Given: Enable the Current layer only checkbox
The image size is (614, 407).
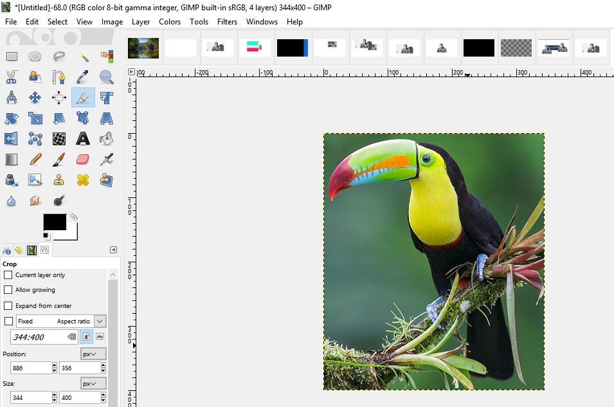Looking at the screenshot, I should click(x=8, y=275).
